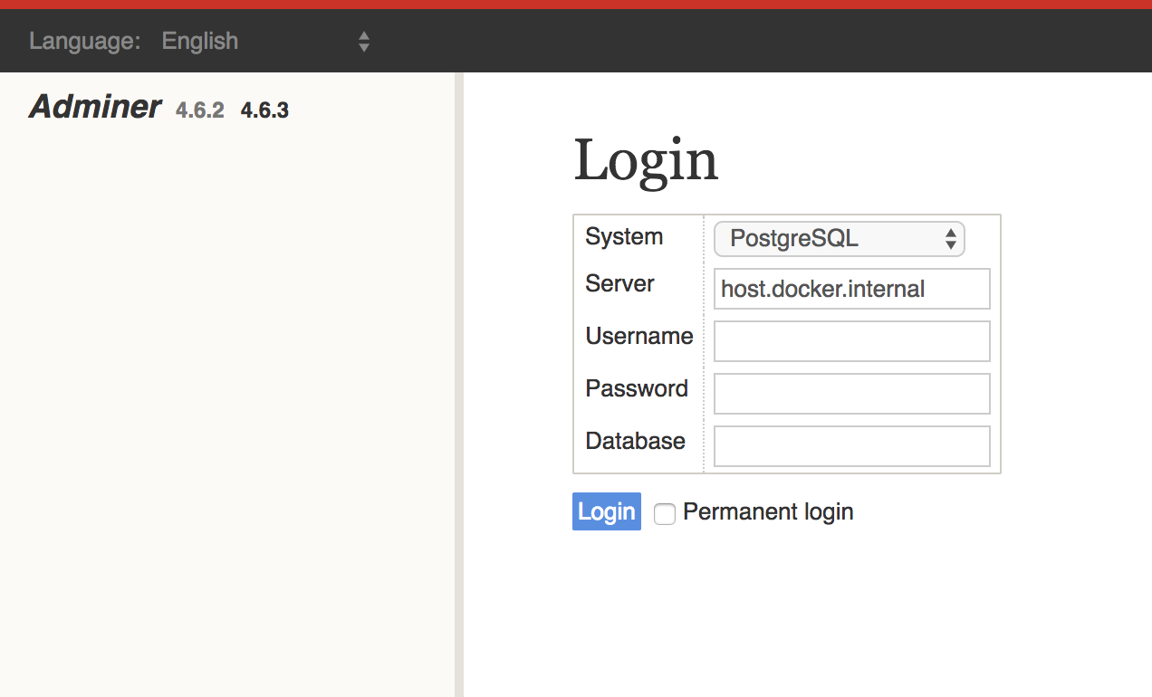This screenshot has height=697, width=1152.
Task: Click the 4.6.3 update version link
Action: click(x=264, y=110)
